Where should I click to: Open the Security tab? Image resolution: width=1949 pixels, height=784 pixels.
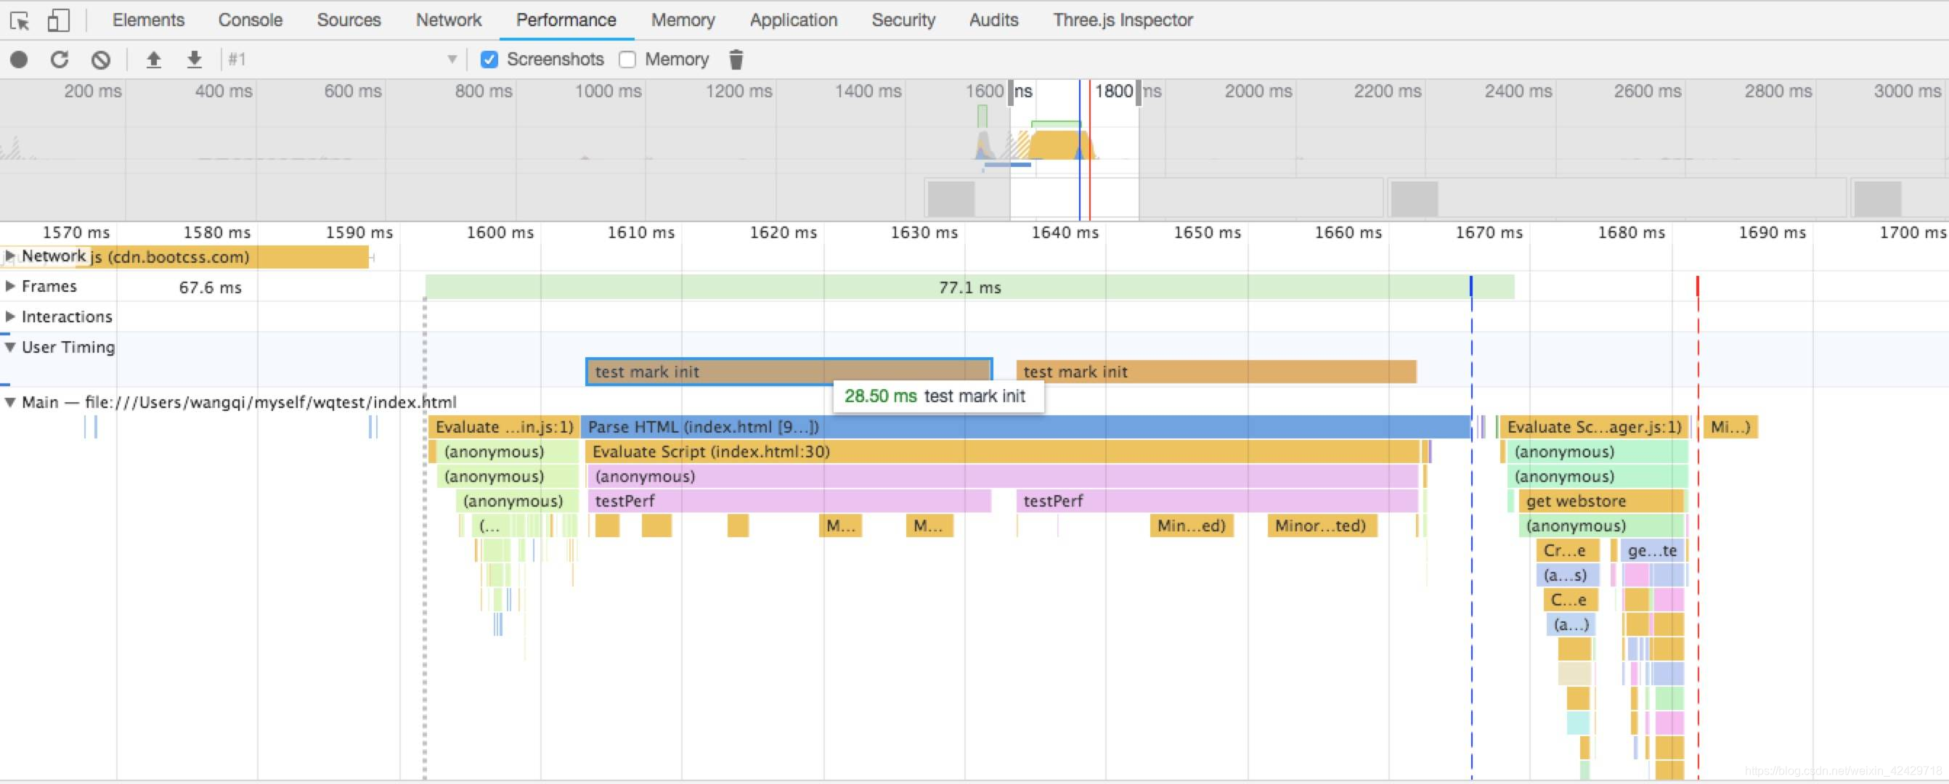(x=903, y=20)
